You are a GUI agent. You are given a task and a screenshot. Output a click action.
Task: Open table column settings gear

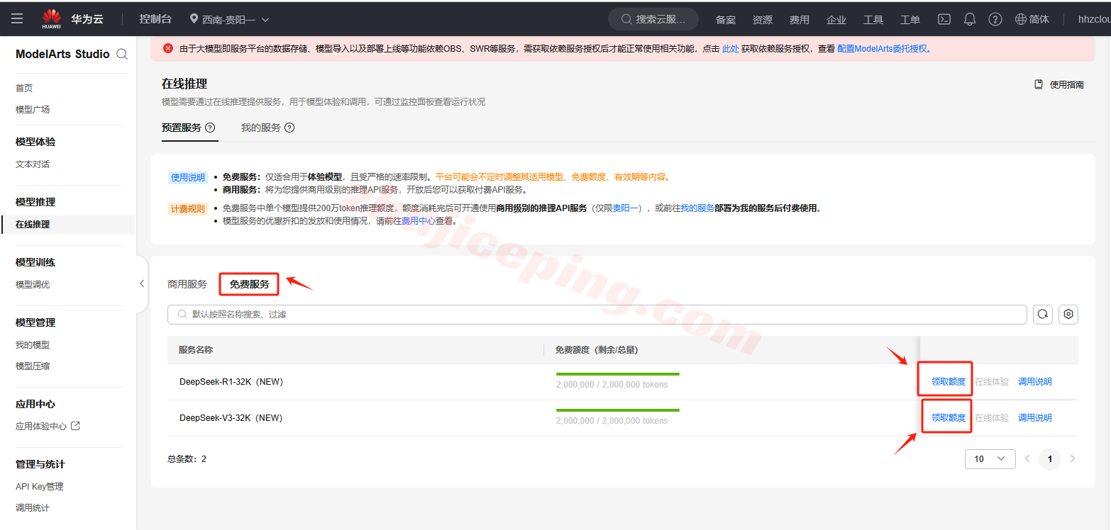(x=1068, y=314)
